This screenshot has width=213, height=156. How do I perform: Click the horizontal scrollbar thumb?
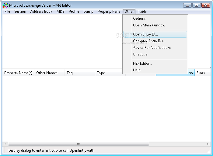click(x=79, y=144)
